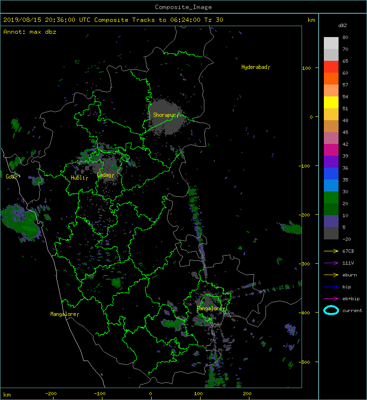Click the eb+bip magenta arrow icon
The image size is (367, 400).
click(331, 298)
